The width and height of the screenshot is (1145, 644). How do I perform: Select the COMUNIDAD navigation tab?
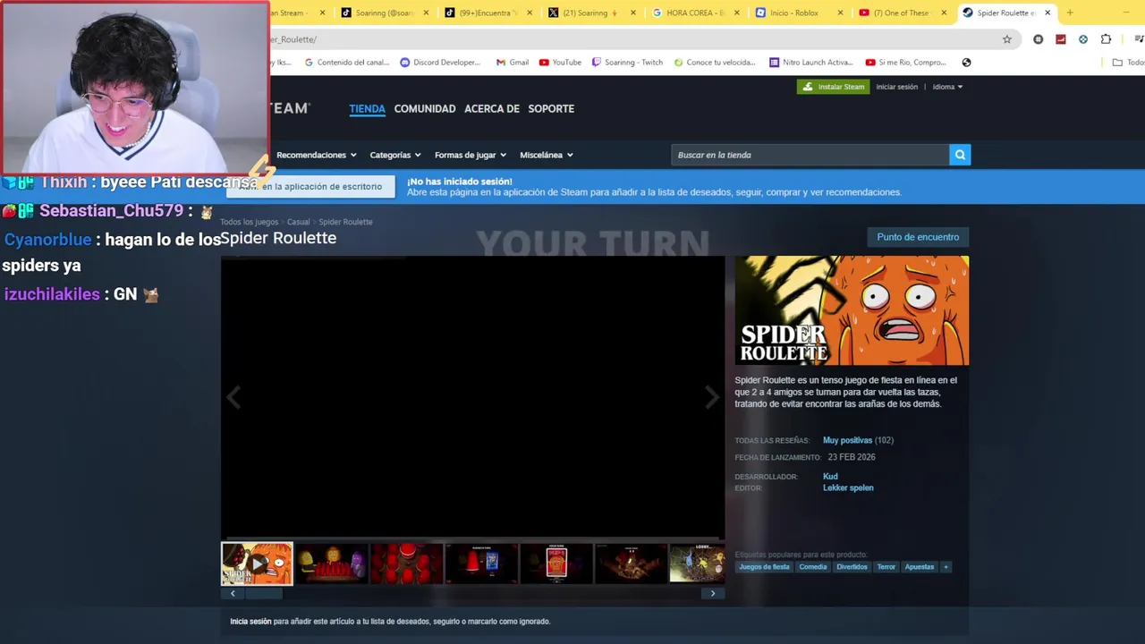click(425, 108)
